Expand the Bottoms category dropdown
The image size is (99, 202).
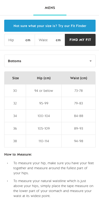(x=50, y=61)
